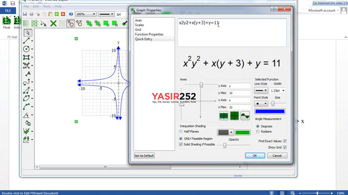The image size is (348, 195).
Task: Toggle the dotted grid snap icon
Action: tap(62, 23)
